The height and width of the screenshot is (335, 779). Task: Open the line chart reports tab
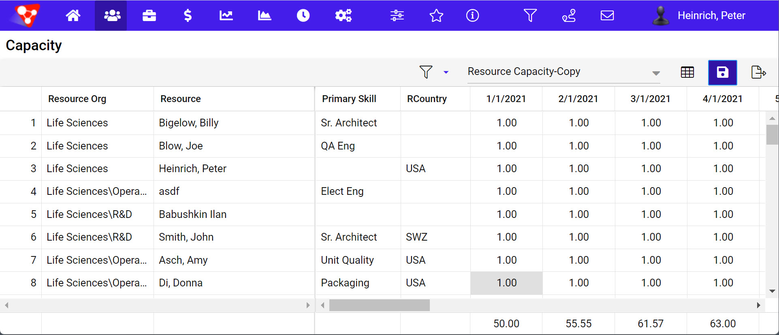coord(226,15)
